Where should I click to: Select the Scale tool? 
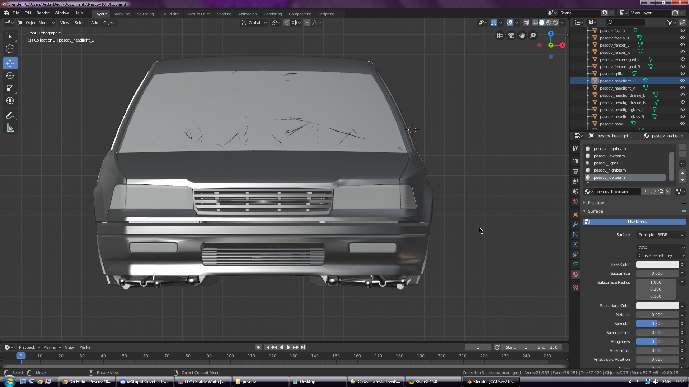[x=10, y=88]
